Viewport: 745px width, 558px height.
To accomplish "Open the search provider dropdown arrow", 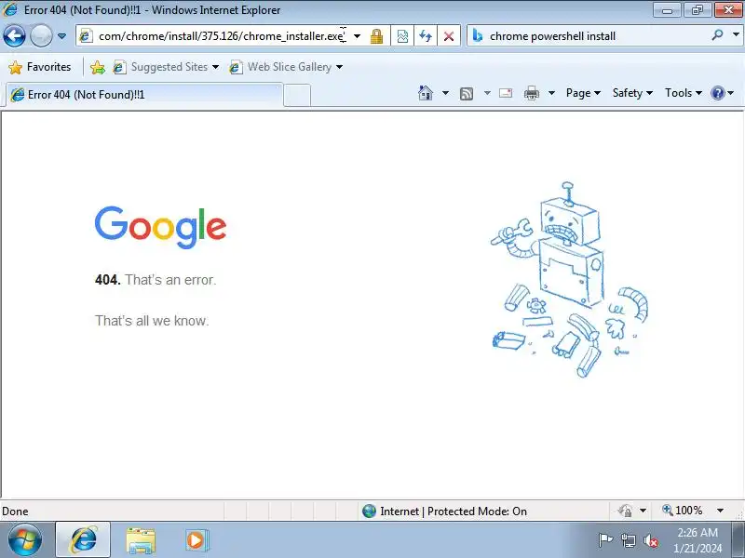I will (x=736, y=35).
